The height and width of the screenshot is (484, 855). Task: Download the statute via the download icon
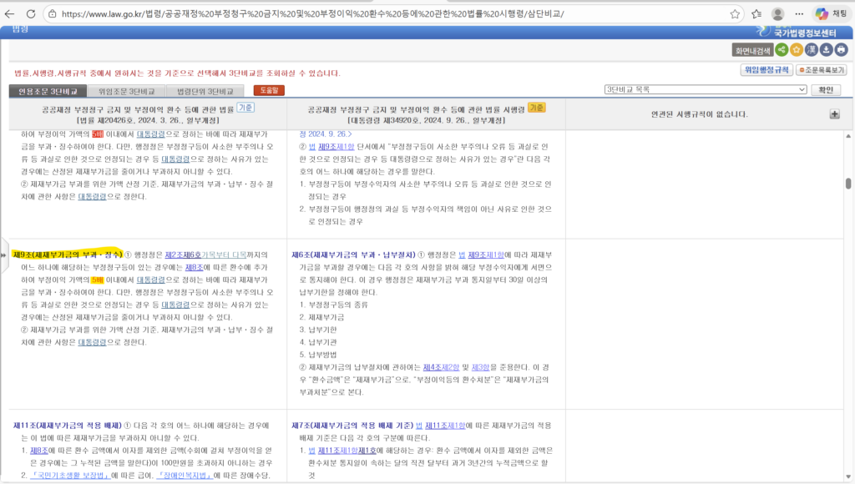[x=825, y=52]
